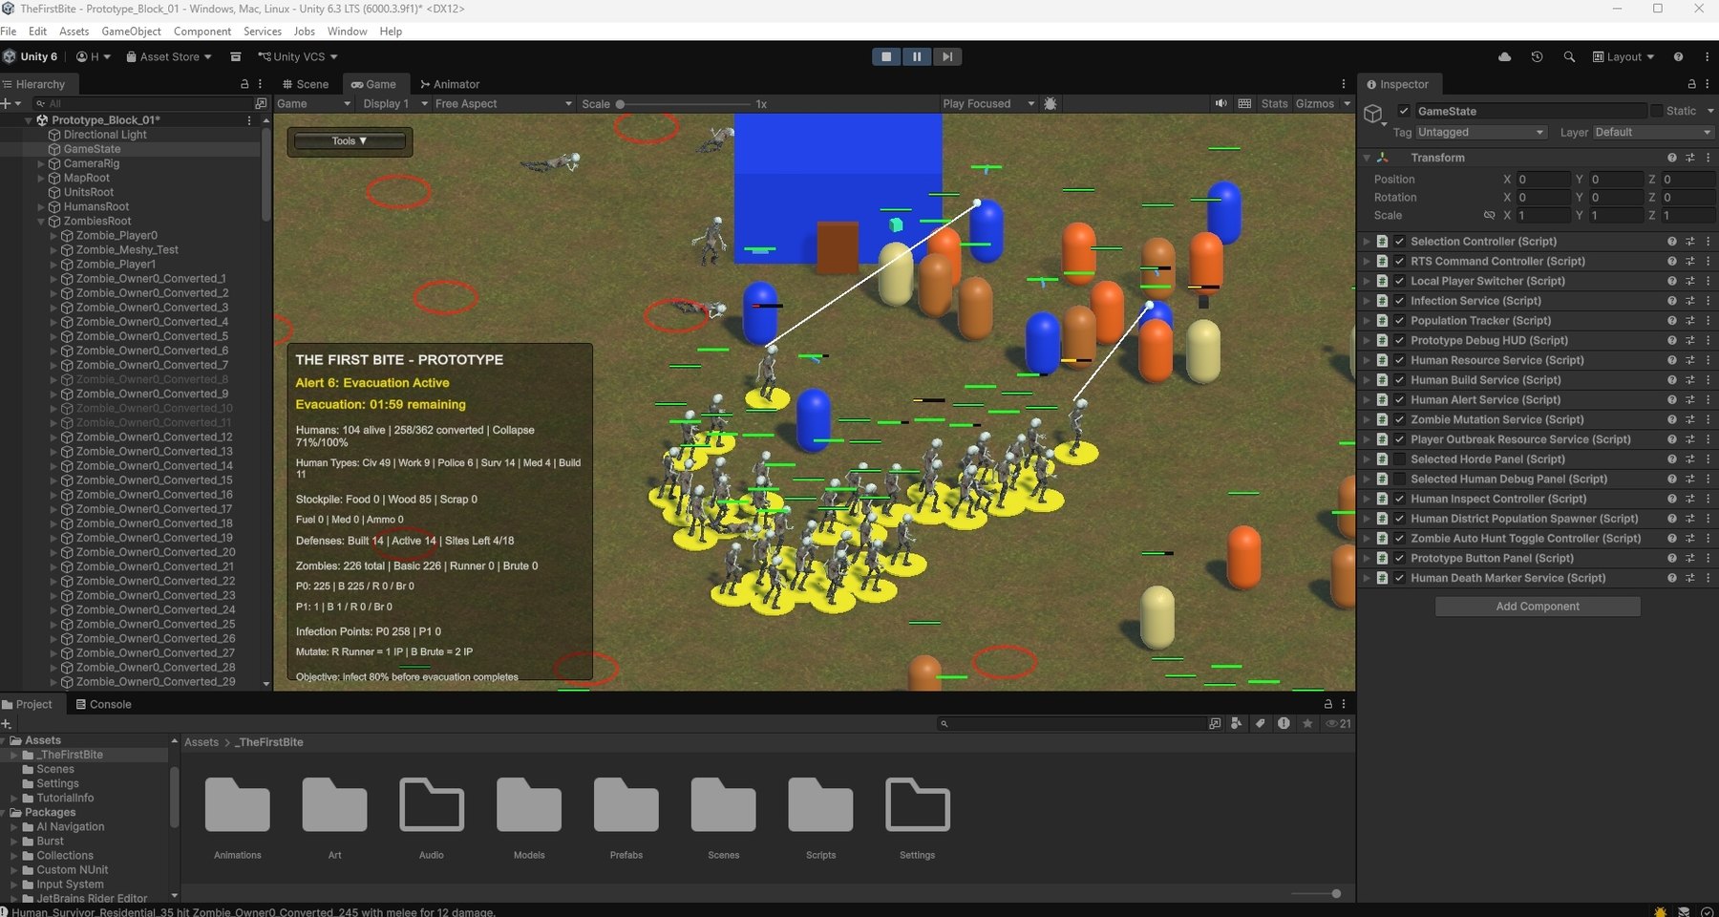Switch to the Scene tab
1719x917 pixels.
tap(306, 84)
